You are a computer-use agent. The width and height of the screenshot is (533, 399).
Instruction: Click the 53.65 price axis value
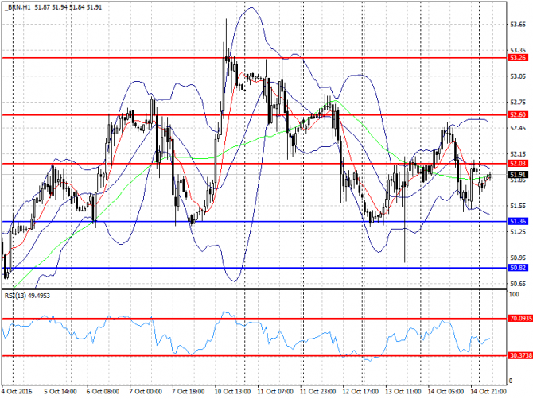tap(518, 25)
